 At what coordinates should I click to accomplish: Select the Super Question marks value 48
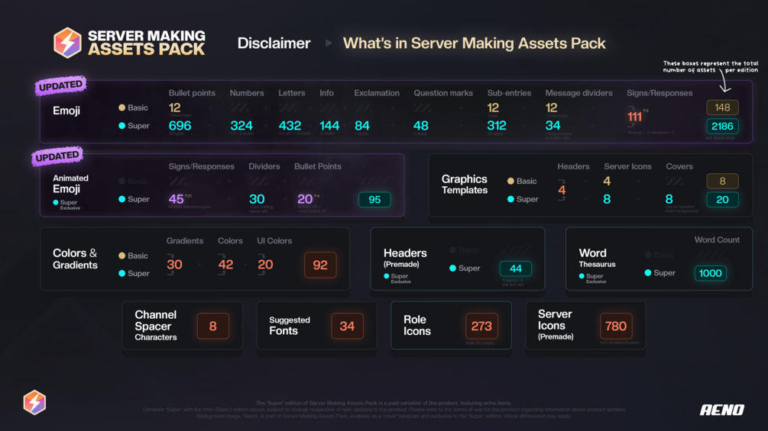tap(421, 126)
